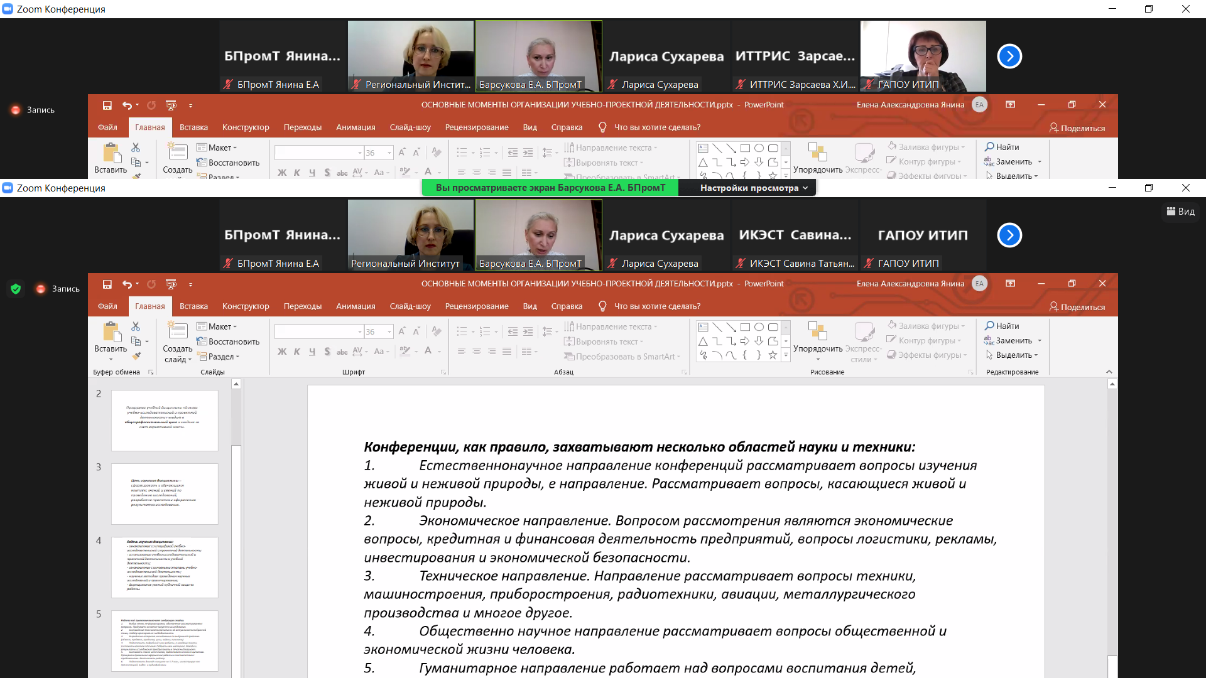Collapse the lower ribbon using the chevron at its right edge
Image resolution: width=1206 pixels, height=678 pixels.
tap(1109, 372)
